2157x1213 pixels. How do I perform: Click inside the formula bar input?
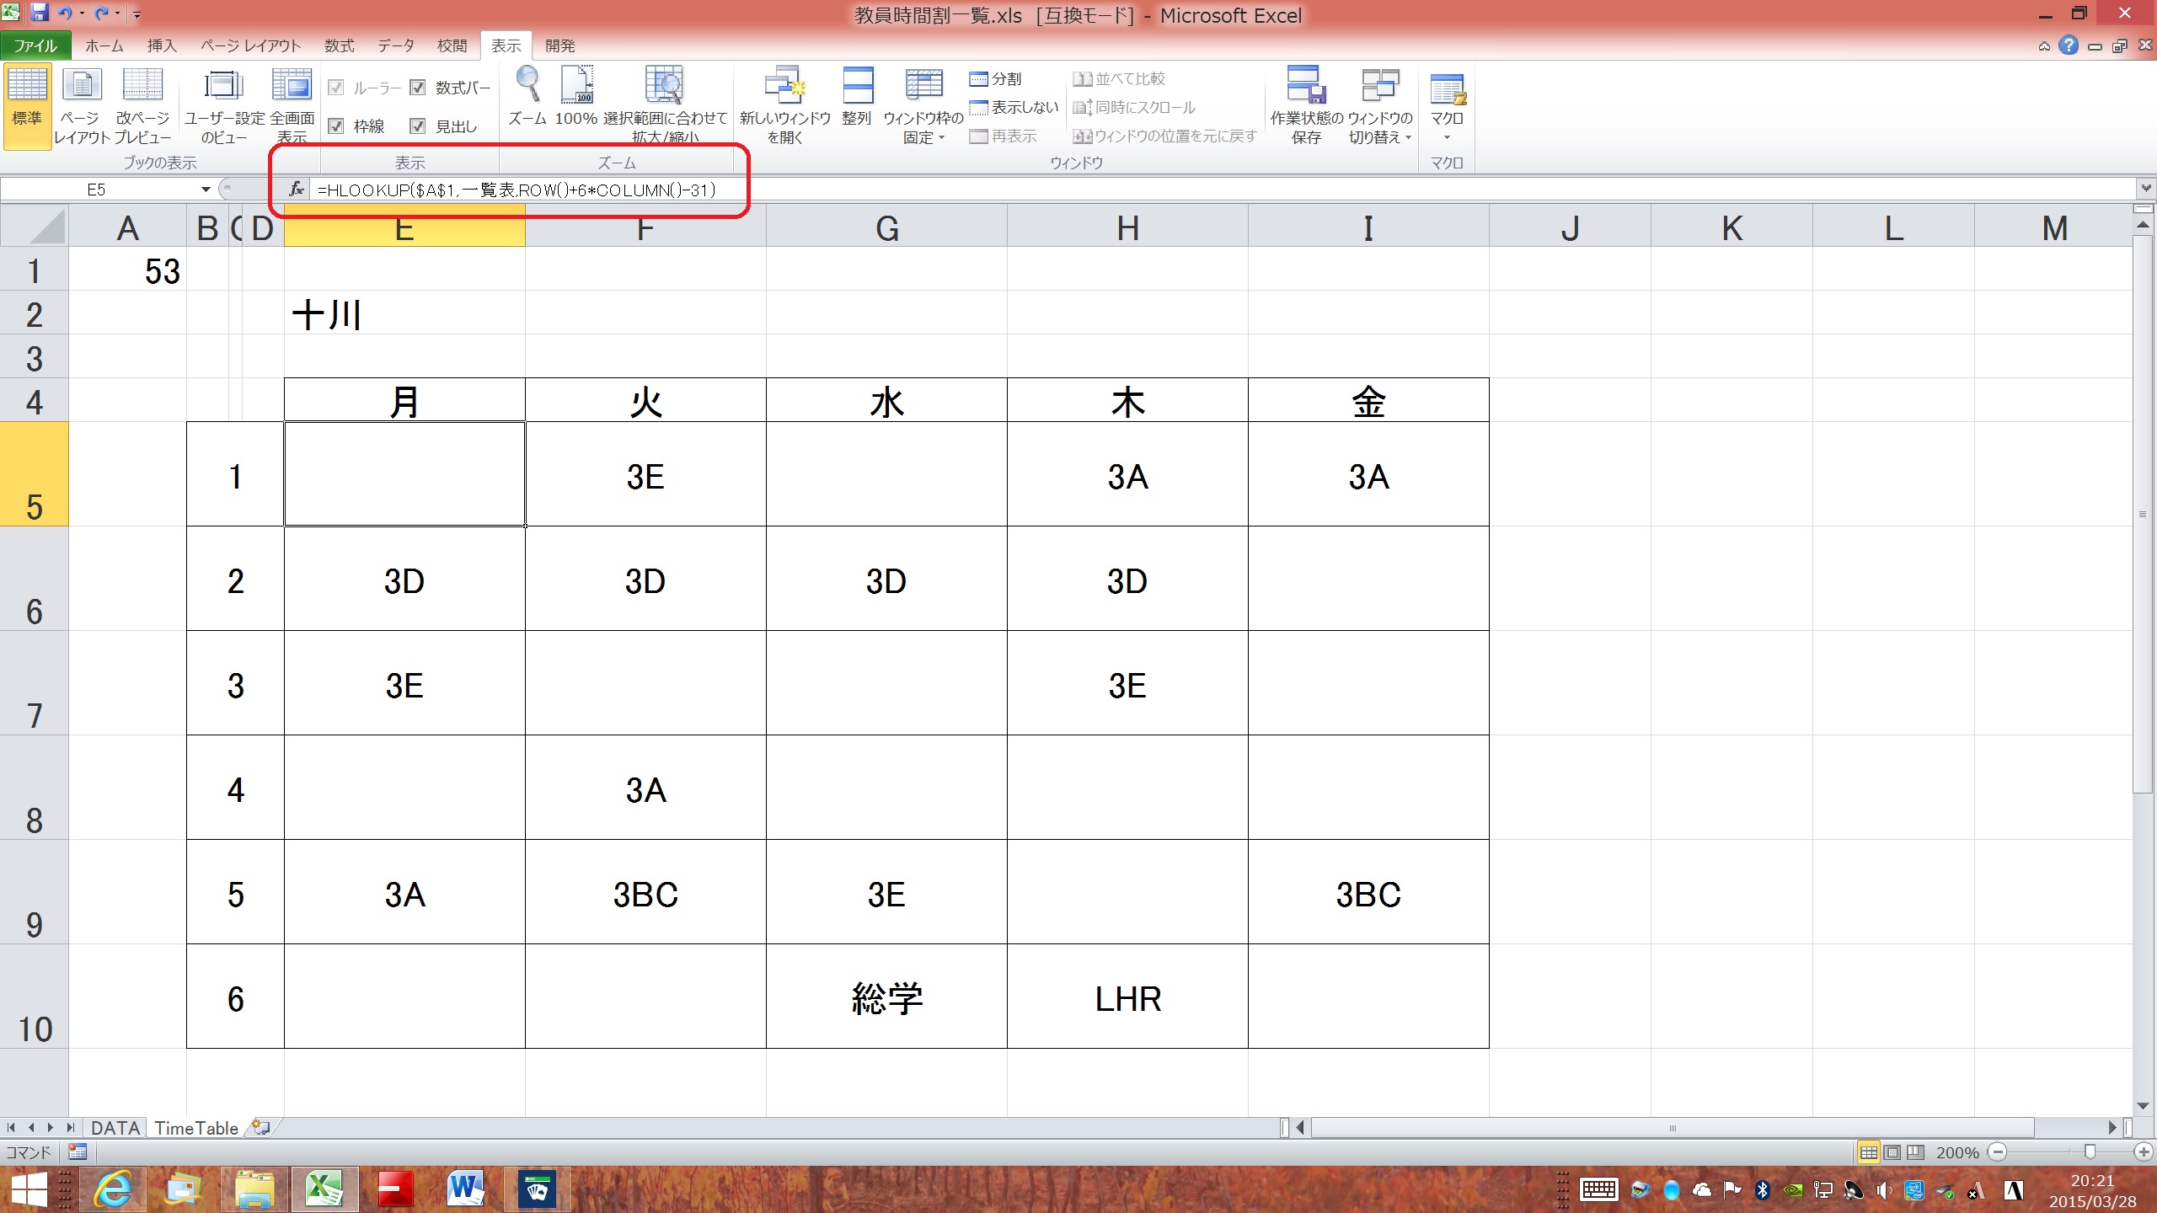click(1222, 190)
